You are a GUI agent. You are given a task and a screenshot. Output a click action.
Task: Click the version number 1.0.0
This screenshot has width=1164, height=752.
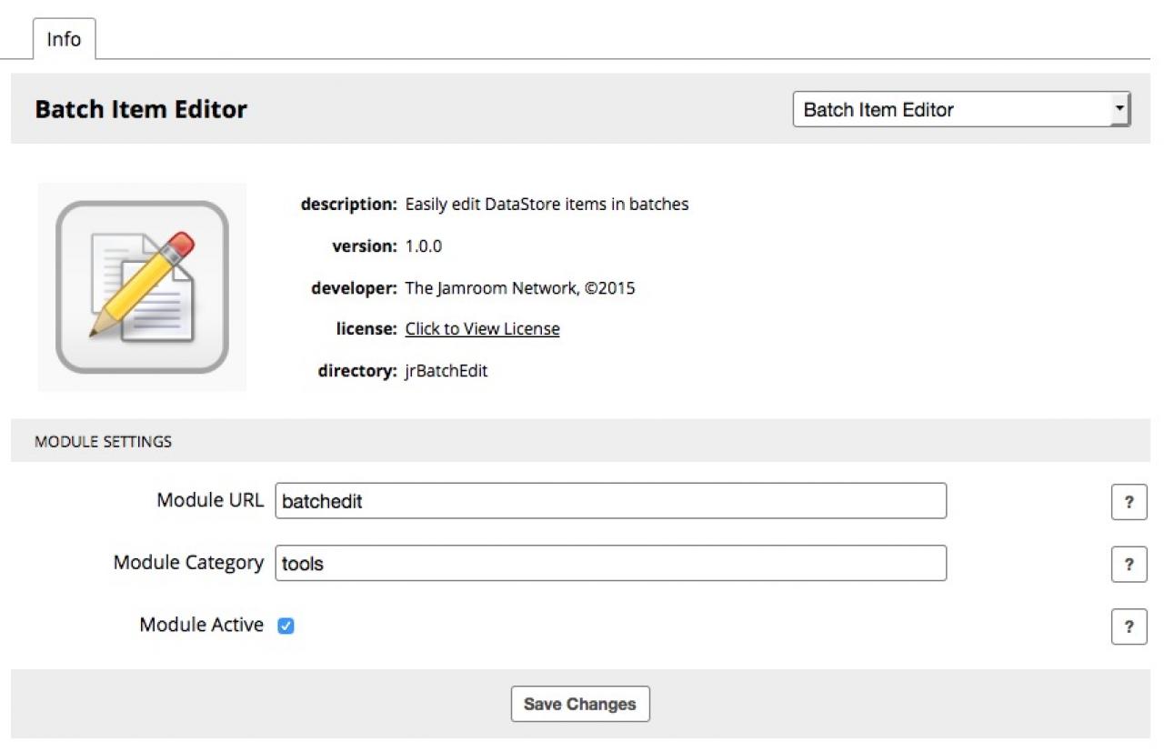tap(424, 246)
